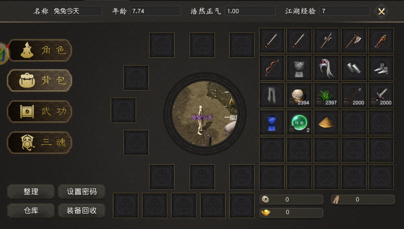Image resolution: width=404 pixels, height=229 pixels.
Task: Select the silver boots item
Action: tap(381, 68)
